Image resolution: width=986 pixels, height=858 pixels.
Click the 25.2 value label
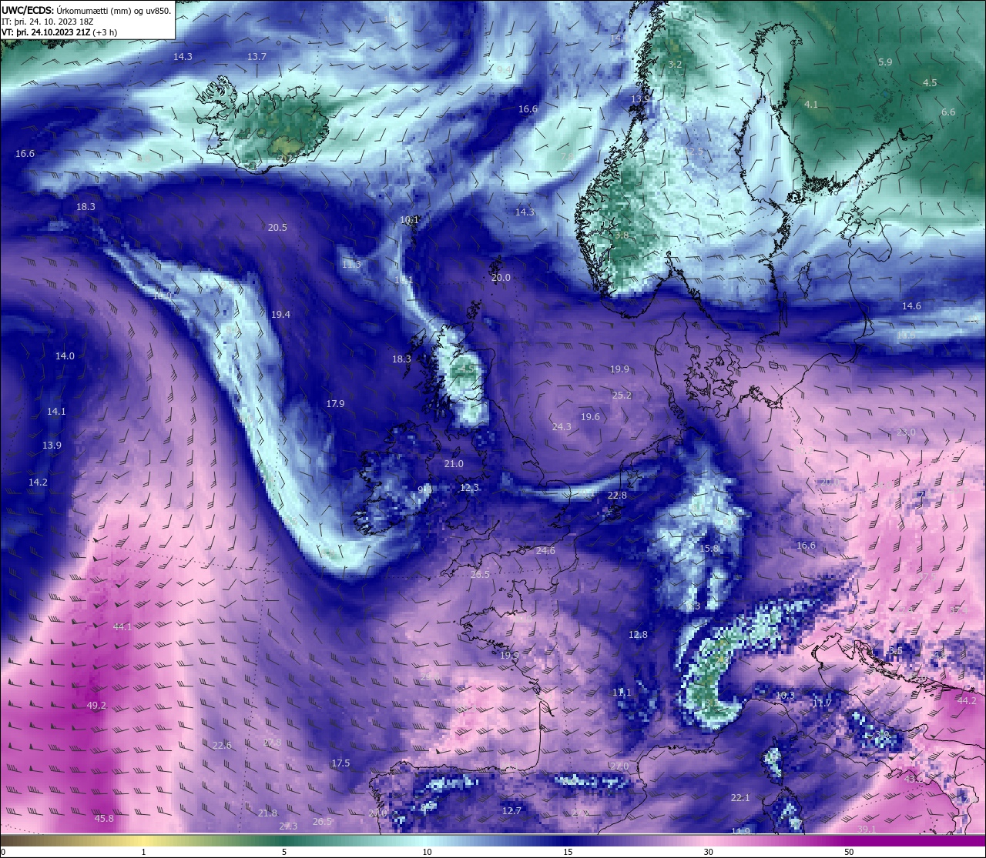pos(622,396)
